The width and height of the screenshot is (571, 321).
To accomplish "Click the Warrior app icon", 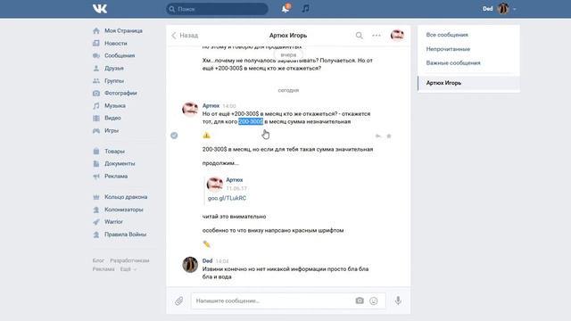I will click(x=96, y=222).
